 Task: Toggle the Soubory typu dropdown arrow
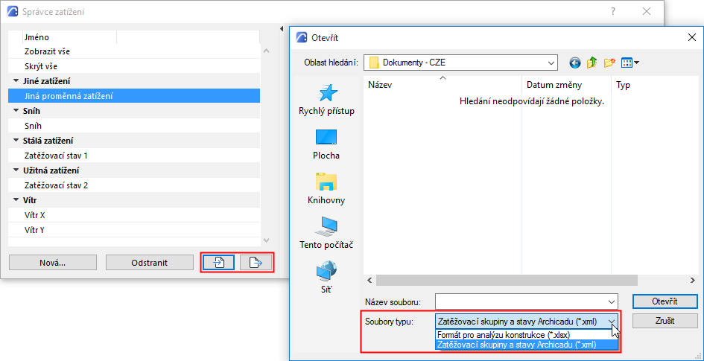611,321
